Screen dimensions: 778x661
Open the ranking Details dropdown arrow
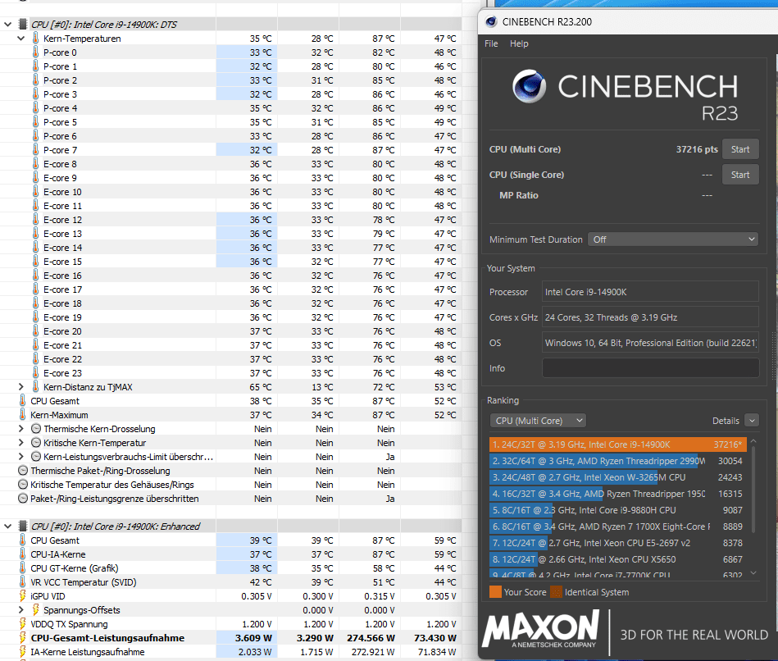click(x=752, y=421)
